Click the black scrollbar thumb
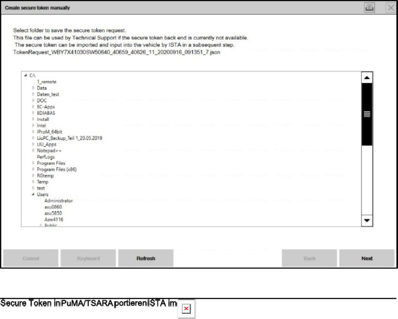The width and height of the screenshot is (398, 319). click(367, 114)
